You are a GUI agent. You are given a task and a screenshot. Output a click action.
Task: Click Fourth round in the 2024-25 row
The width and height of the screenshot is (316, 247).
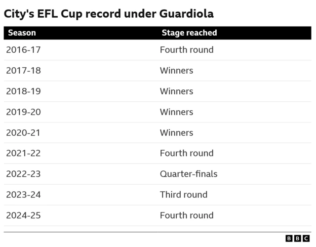(x=187, y=216)
